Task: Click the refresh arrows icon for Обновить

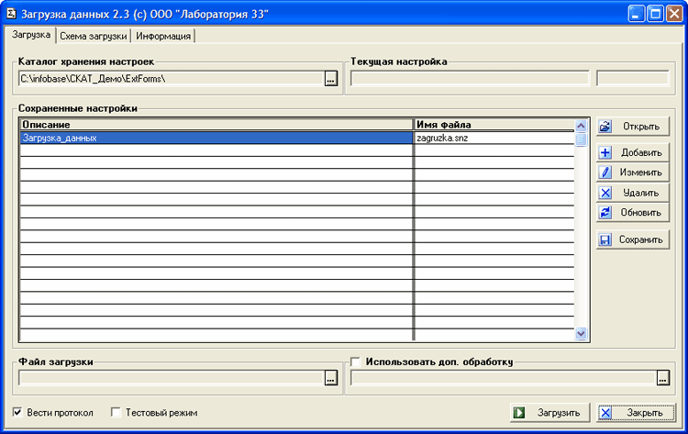Action: (605, 213)
